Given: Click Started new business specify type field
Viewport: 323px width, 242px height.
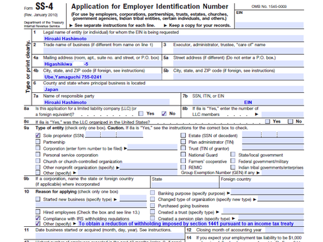Looking at the screenshot, I should coord(133,198).
